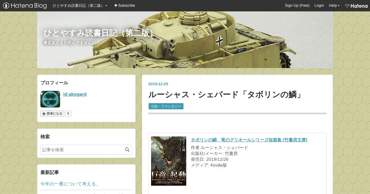Click the Subscribe button
Screen dimensions: 370x194
click(125, 6)
